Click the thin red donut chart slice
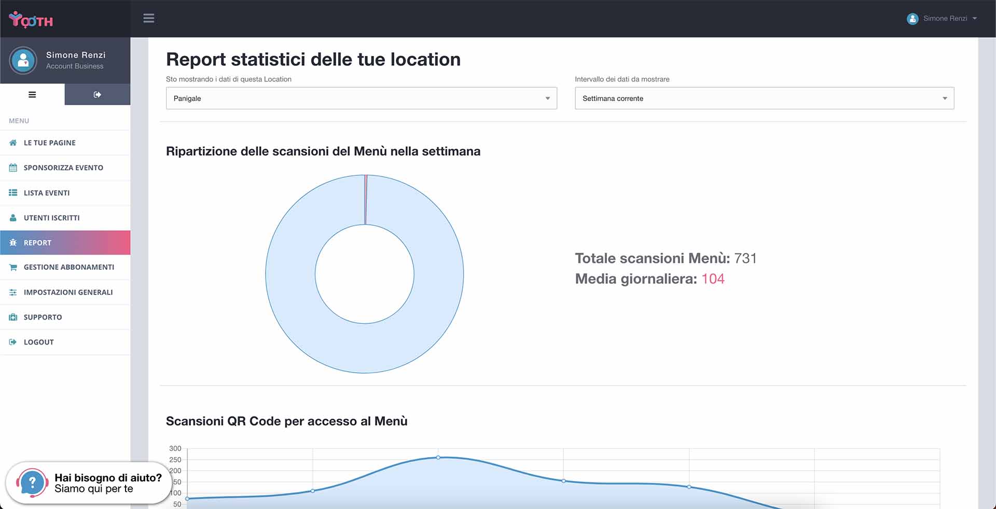This screenshot has height=509, width=996. (x=366, y=200)
